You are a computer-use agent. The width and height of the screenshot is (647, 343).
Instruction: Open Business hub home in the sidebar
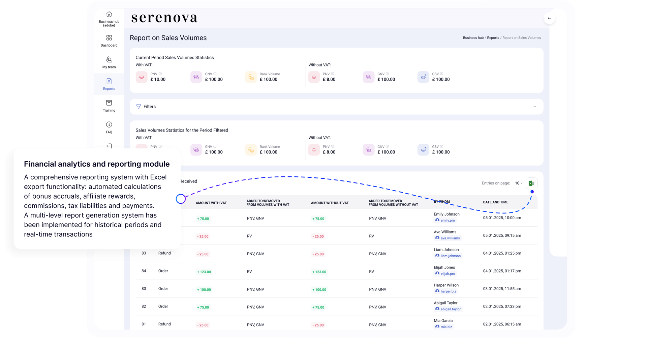[x=109, y=19]
